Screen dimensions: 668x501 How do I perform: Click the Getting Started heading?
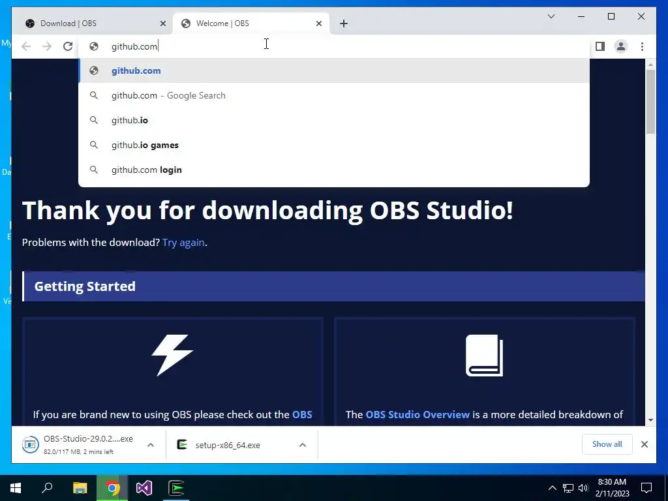pos(85,286)
